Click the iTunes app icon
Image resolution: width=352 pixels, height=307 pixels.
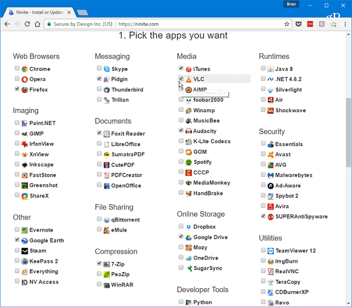point(189,69)
